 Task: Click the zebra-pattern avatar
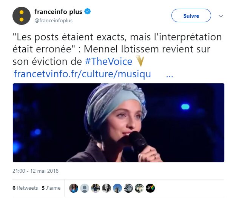128,188
